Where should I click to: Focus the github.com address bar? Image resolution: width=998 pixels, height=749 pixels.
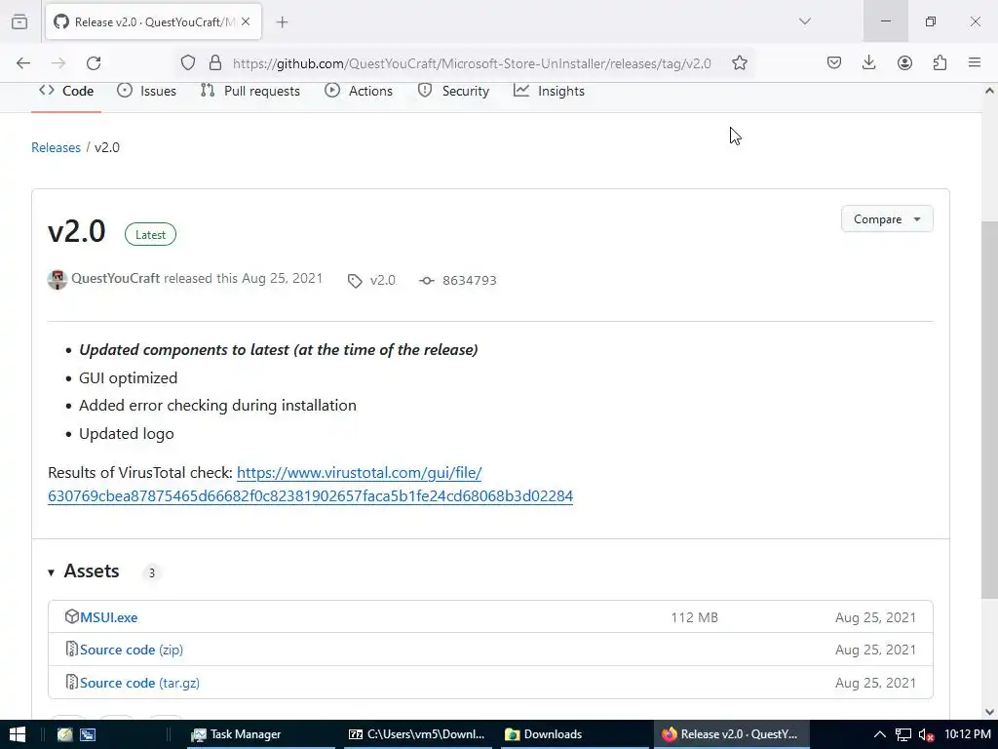point(472,63)
